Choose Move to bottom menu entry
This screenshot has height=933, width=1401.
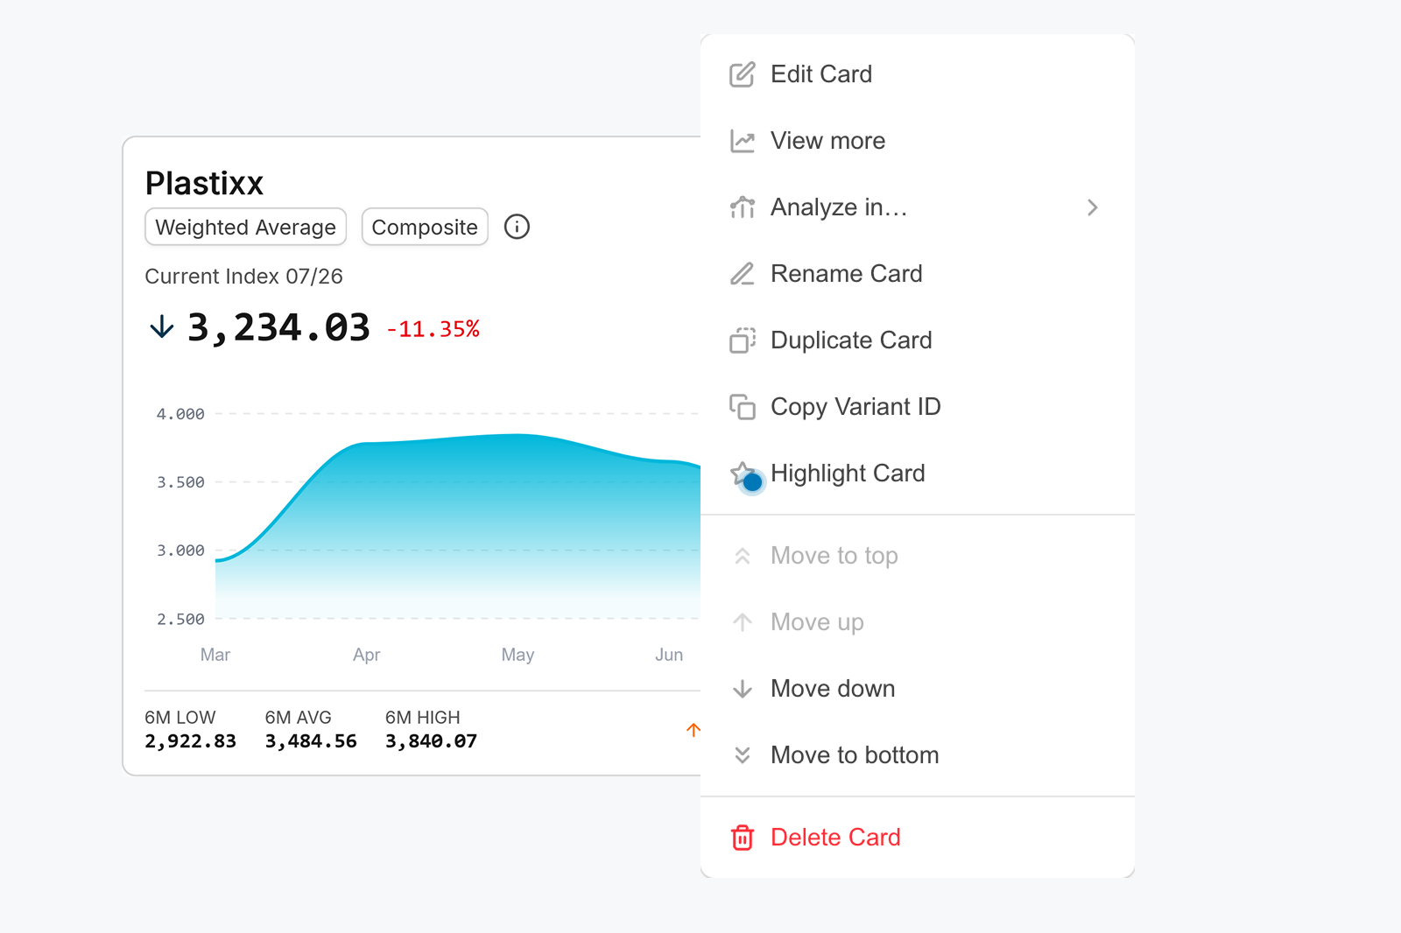(918, 755)
